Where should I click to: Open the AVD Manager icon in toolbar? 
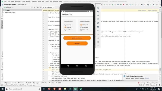[x=151, y=5]
